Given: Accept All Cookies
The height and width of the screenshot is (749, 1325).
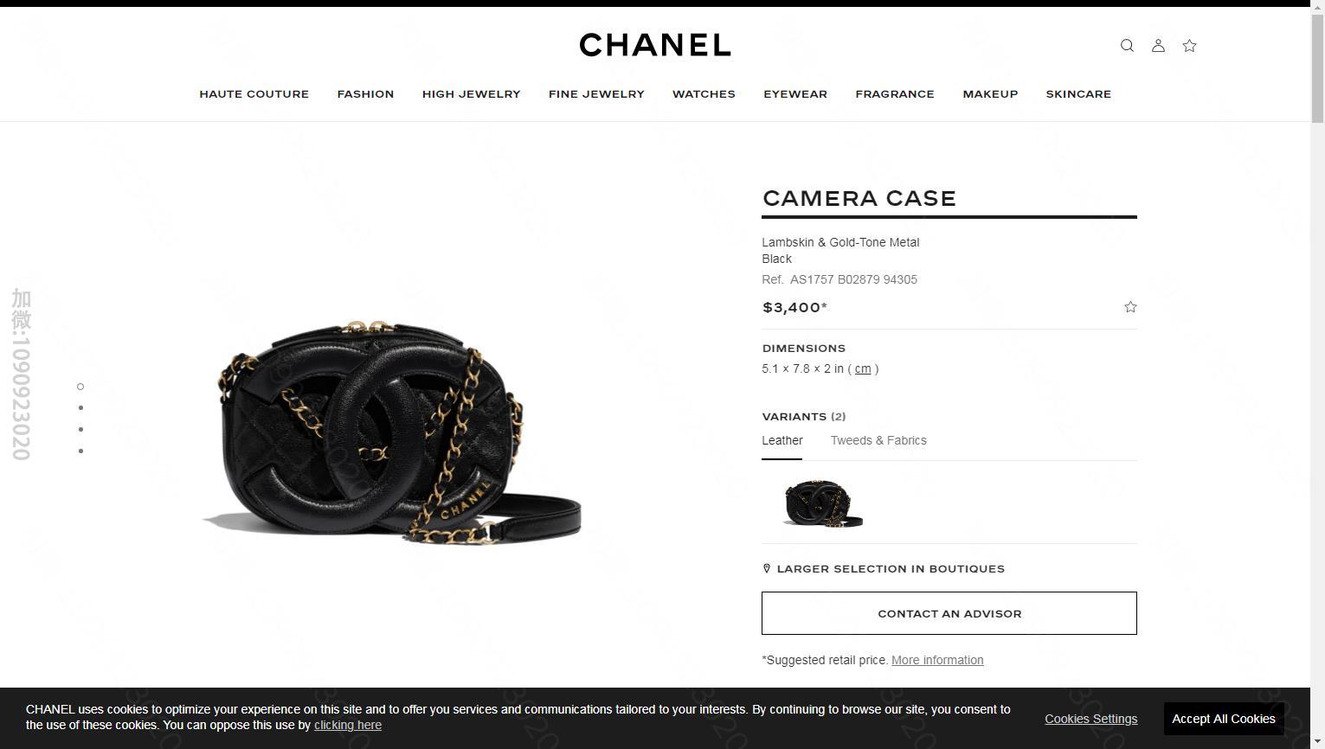Looking at the screenshot, I should click(x=1224, y=719).
